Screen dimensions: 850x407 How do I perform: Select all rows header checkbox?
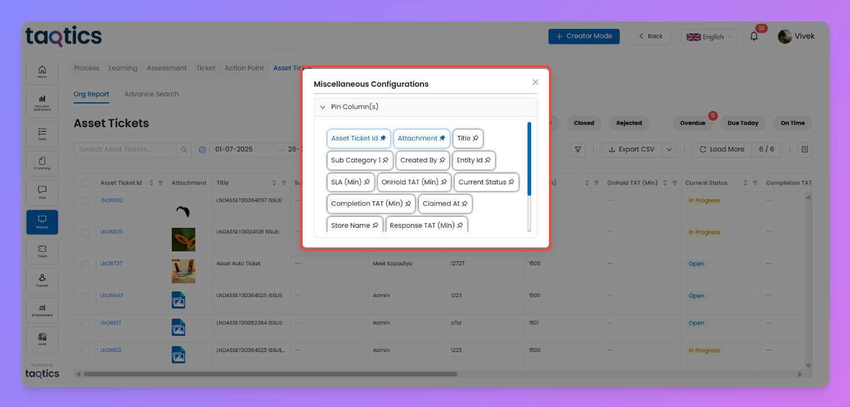[x=85, y=183]
